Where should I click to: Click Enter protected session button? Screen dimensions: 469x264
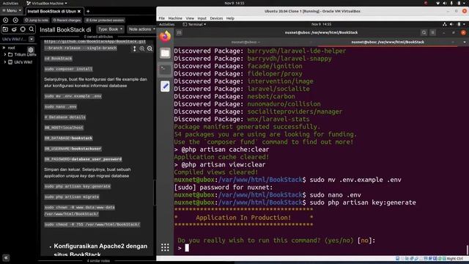pyautogui.click(x=105, y=20)
